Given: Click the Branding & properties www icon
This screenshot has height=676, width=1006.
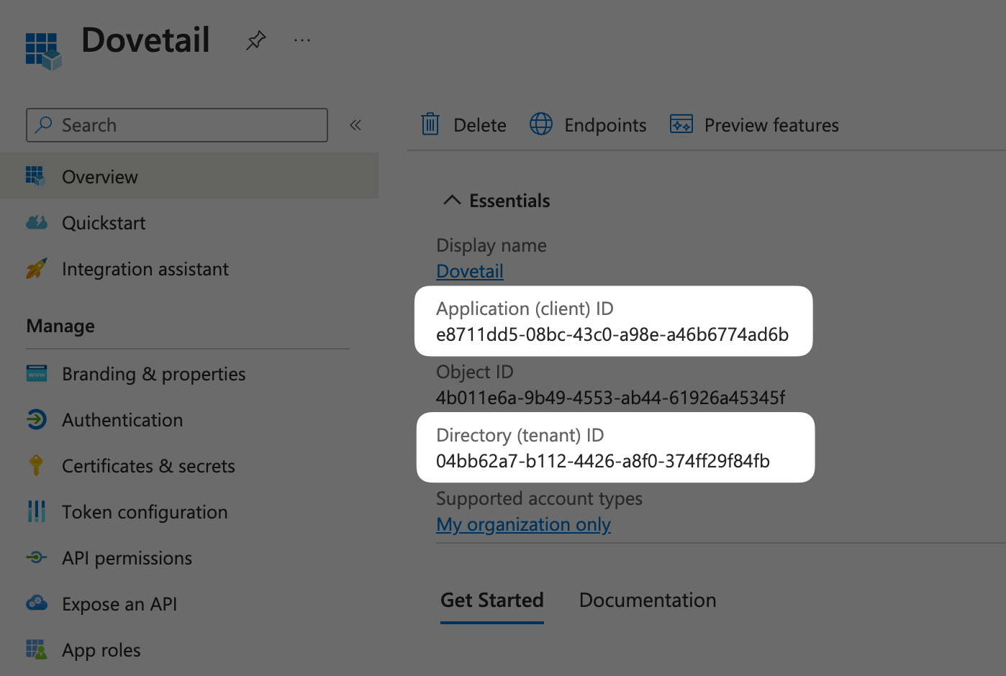Looking at the screenshot, I should click(x=36, y=373).
